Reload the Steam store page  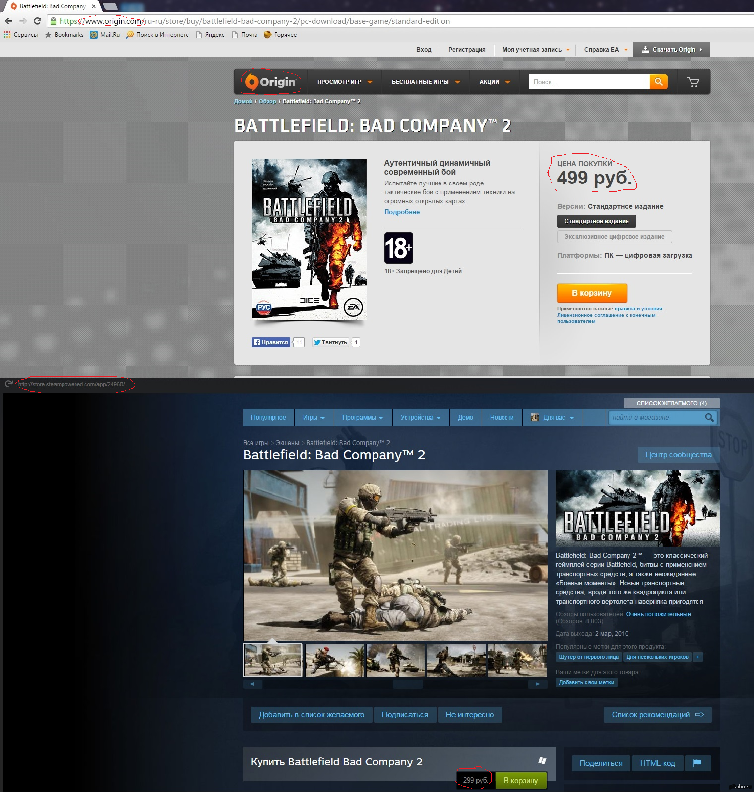pyautogui.click(x=9, y=384)
